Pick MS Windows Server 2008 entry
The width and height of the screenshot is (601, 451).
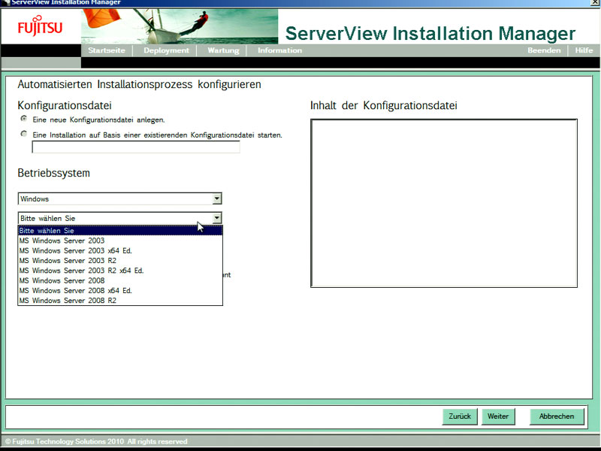120,280
